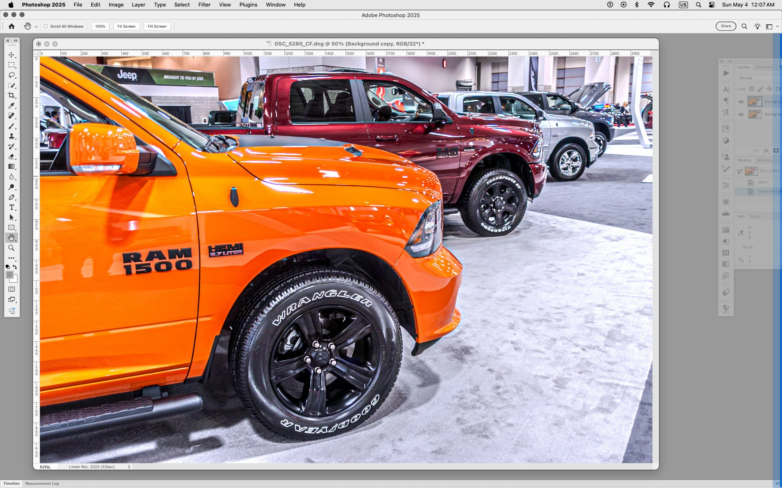The image size is (782, 488).
Task: Open the Hand tool preset dropdown
Action: 36,27
